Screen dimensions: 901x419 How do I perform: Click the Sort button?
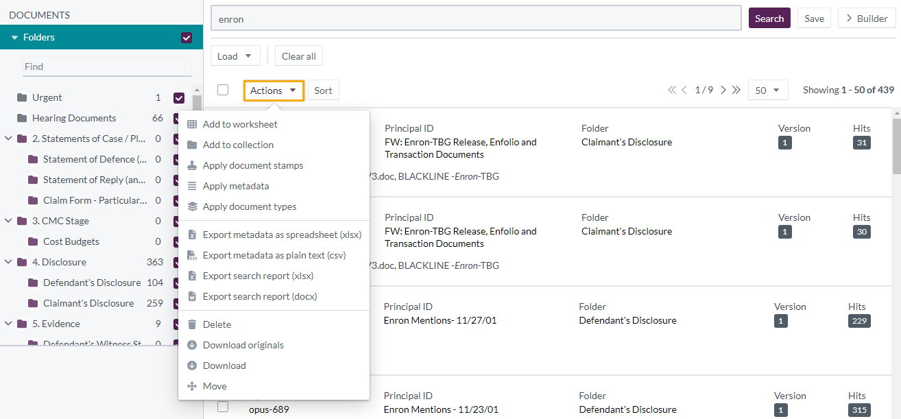coord(324,91)
